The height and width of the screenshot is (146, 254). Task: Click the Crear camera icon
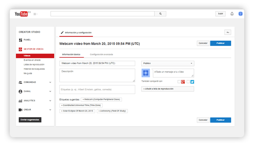point(20,110)
